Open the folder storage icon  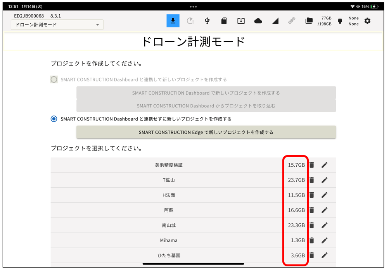(x=309, y=21)
